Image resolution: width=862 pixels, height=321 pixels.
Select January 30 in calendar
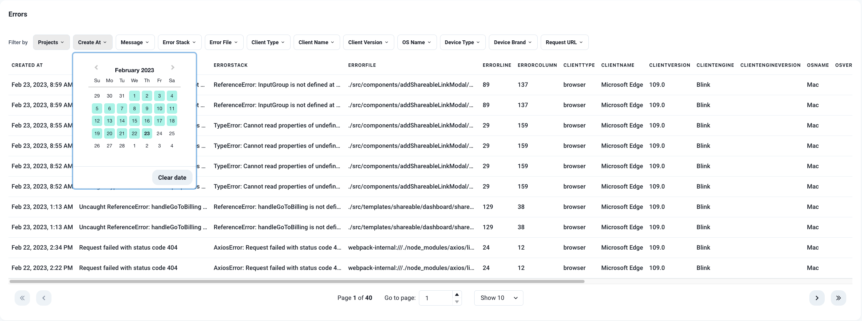110,96
